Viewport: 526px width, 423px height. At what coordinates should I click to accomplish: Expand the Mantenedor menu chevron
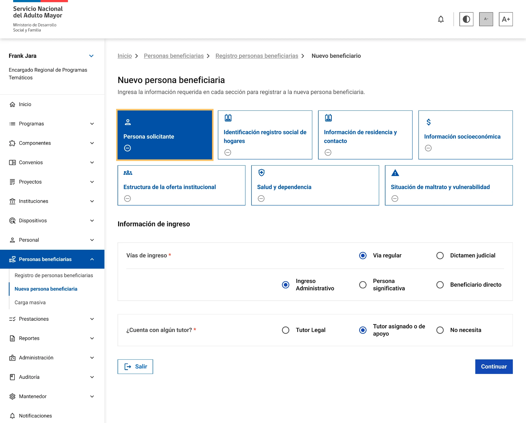click(x=92, y=396)
